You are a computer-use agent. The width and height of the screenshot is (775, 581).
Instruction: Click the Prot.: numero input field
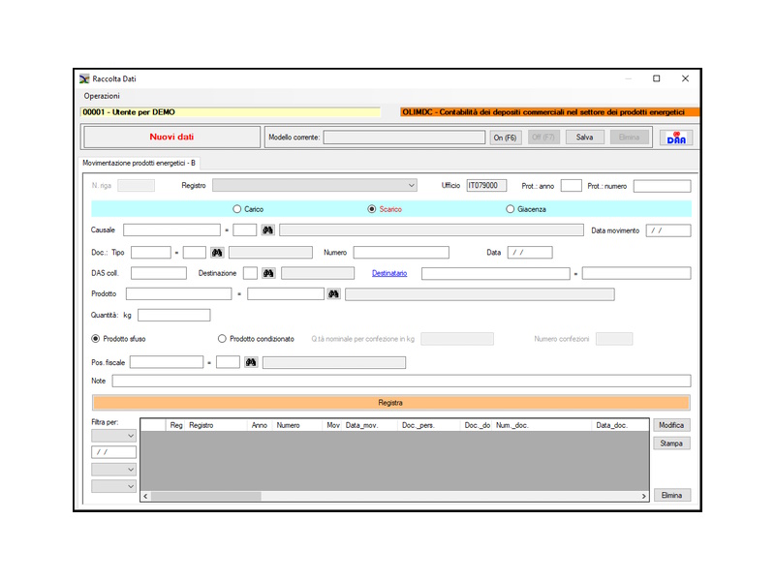point(662,186)
